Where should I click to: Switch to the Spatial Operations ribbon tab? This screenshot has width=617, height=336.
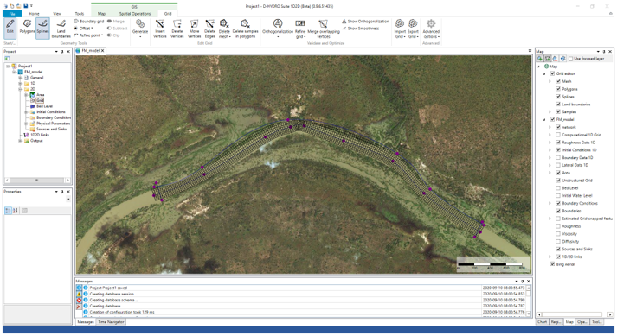click(135, 14)
